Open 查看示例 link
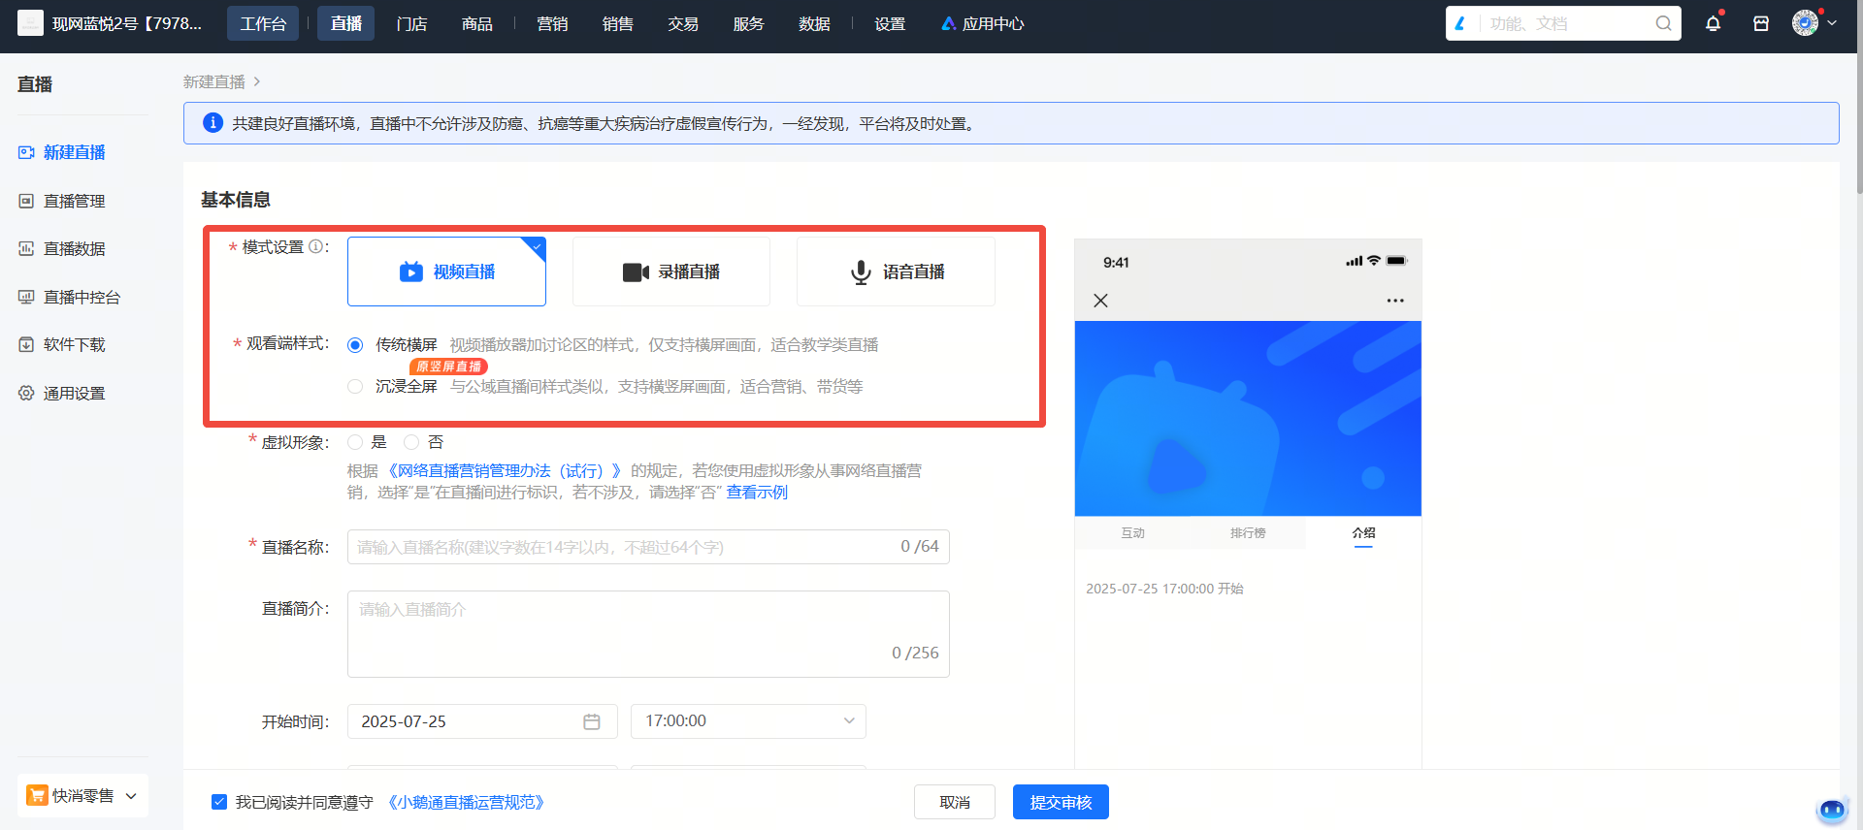1863x830 pixels. 757,492
